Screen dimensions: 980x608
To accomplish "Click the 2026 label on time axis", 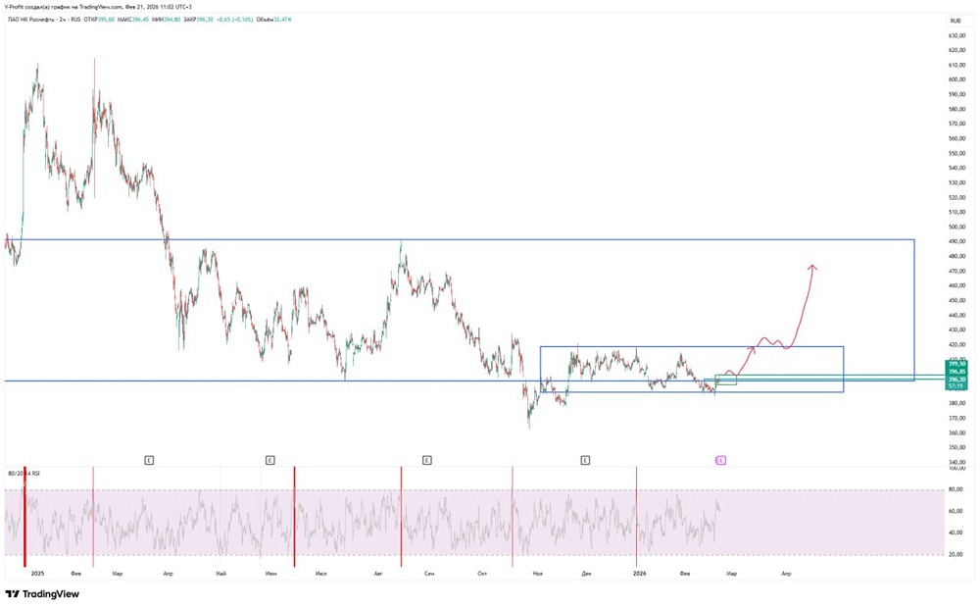I will tap(639, 573).
